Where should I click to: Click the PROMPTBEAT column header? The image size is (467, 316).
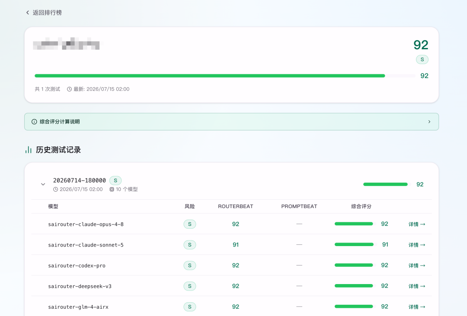pos(299,206)
